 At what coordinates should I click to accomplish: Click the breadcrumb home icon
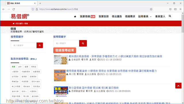tap(14, 24)
